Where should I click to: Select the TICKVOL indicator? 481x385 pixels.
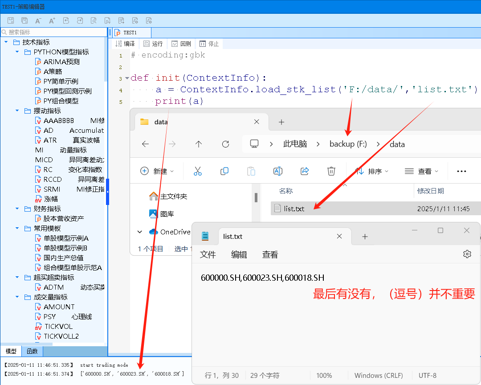(x=54, y=326)
